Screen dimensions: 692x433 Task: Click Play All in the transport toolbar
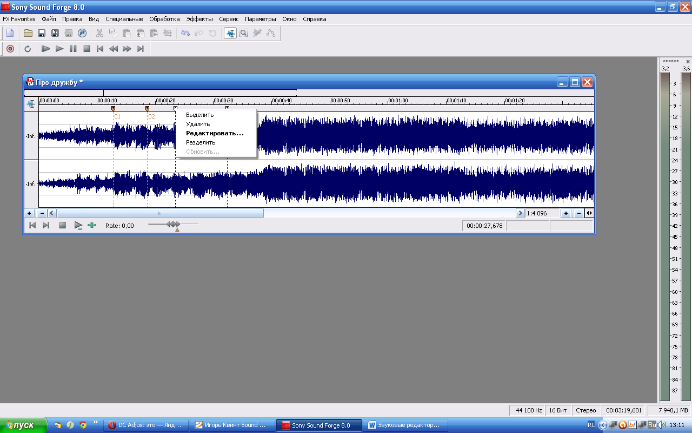(46, 49)
